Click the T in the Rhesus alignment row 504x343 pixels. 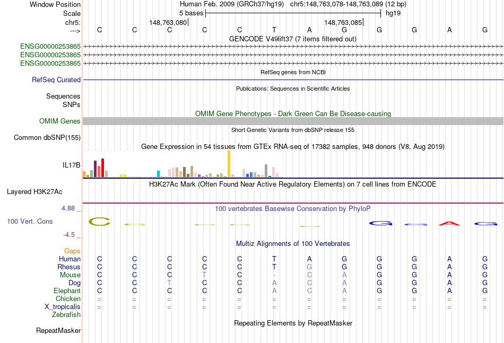click(274, 267)
